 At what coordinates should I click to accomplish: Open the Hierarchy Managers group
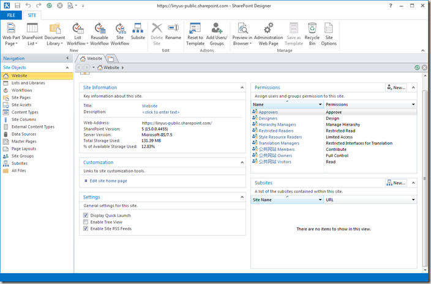click(x=277, y=125)
